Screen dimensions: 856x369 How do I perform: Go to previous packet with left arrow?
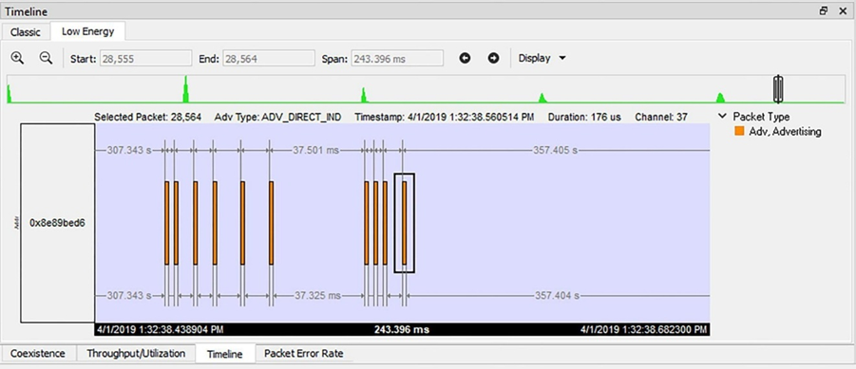point(465,58)
